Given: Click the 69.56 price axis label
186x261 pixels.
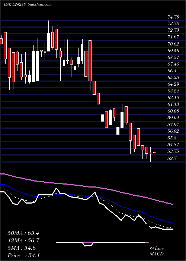Looking at the screenshot, I should pos(173,51).
